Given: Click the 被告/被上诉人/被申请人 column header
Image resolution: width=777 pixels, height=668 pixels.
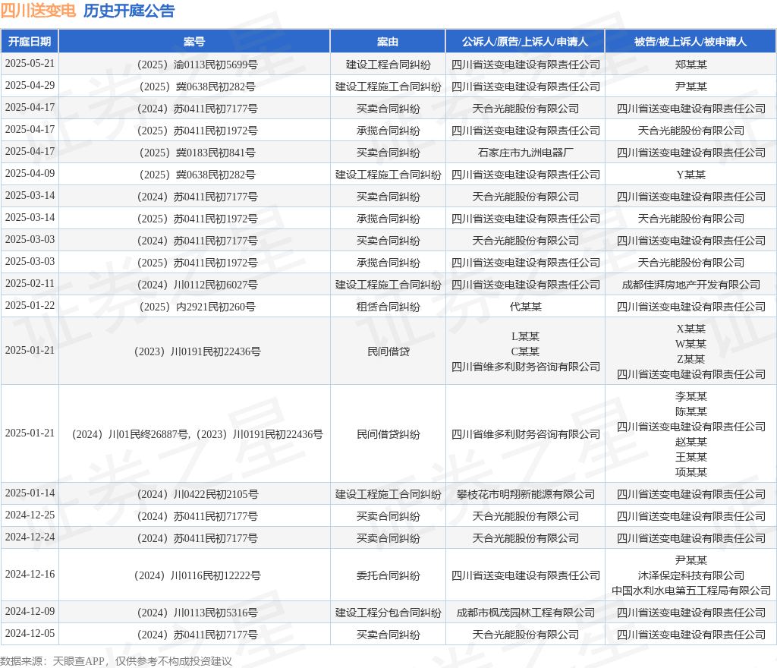Looking at the screenshot, I should click(x=690, y=42).
